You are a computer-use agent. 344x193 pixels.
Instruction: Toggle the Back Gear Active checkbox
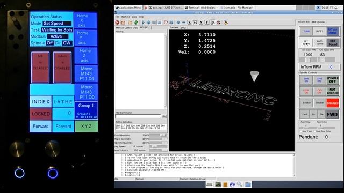tap(315, 131)
